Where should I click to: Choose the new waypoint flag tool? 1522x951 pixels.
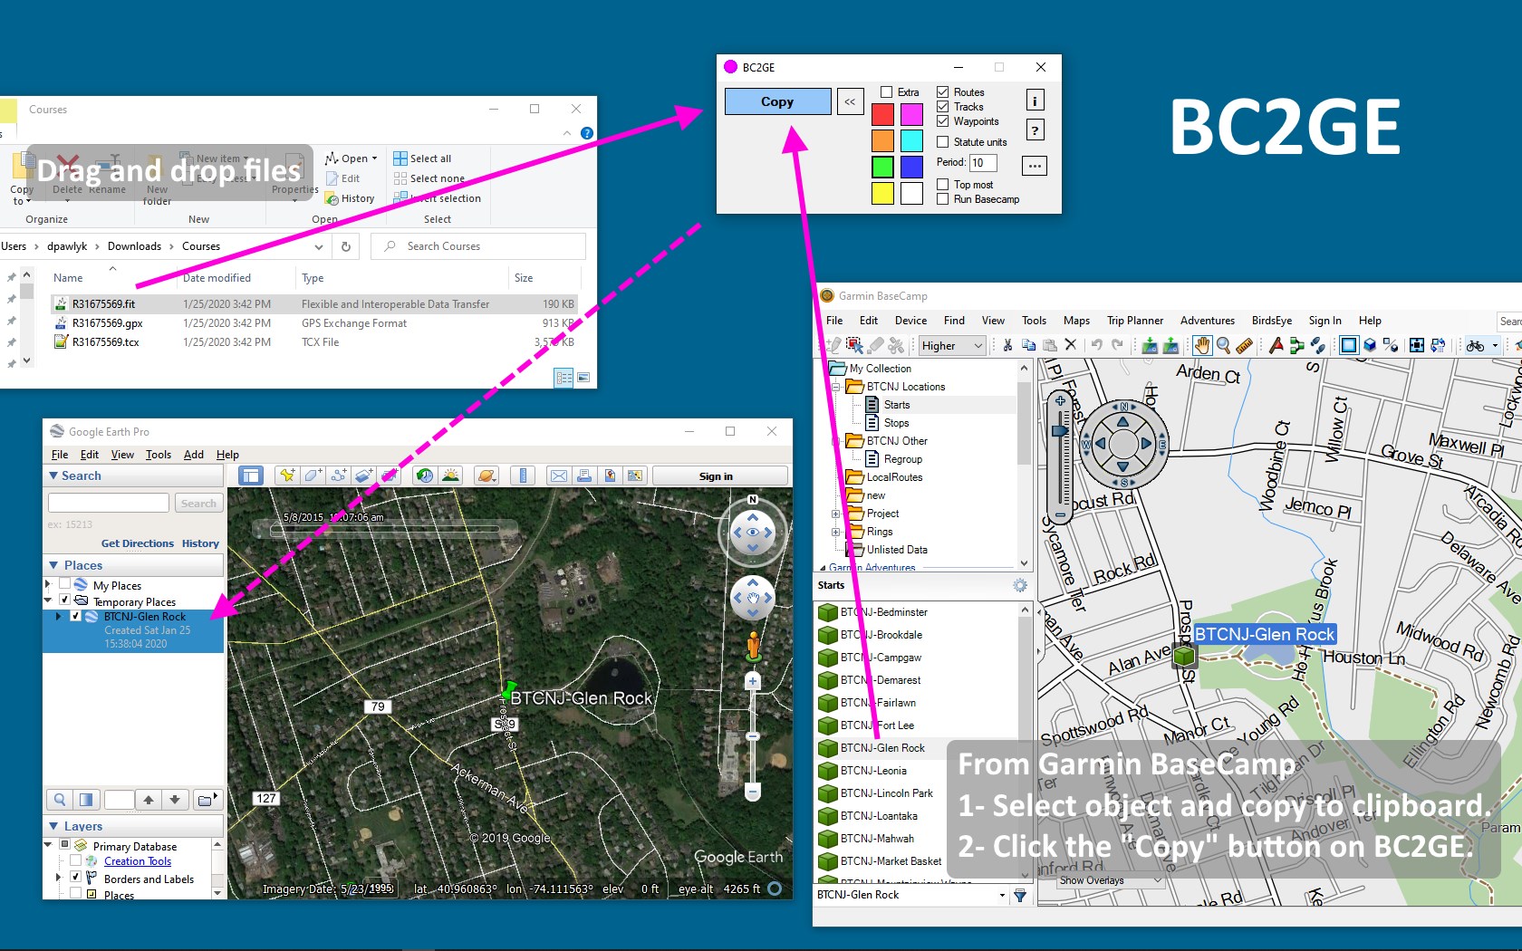pos(1276,345)
